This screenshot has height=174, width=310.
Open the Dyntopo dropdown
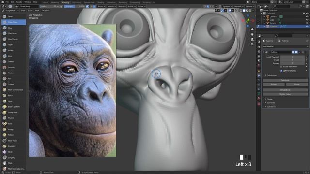coord(227,6)
